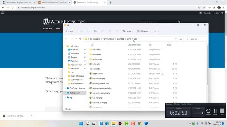Viewport: 227px width, 127px height.
Task: Switch to the WampServer browser tab
Action: pyautogui.click(x=19, y=2)
